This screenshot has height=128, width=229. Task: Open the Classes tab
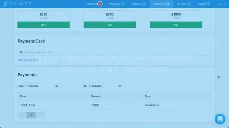[139, 4]
